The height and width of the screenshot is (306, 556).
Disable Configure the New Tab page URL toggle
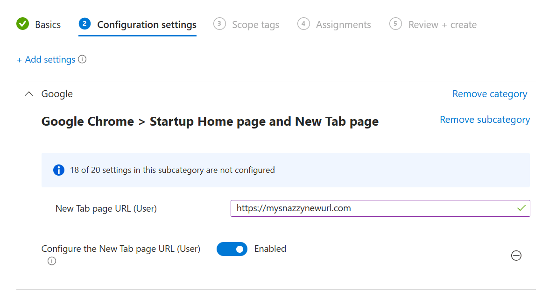click(232, 249)
